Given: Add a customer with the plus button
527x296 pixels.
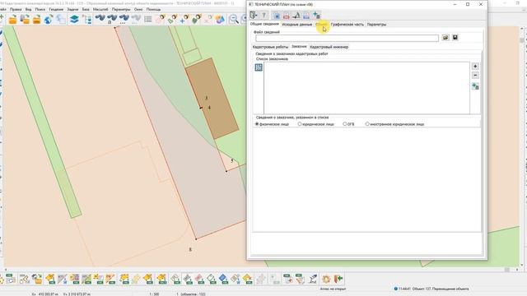Looking at the screenshot, I should (x=475, y=66).
